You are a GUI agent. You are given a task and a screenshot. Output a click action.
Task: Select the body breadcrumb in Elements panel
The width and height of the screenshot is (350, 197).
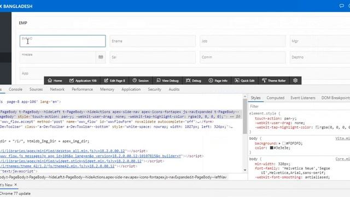point(113,177)
